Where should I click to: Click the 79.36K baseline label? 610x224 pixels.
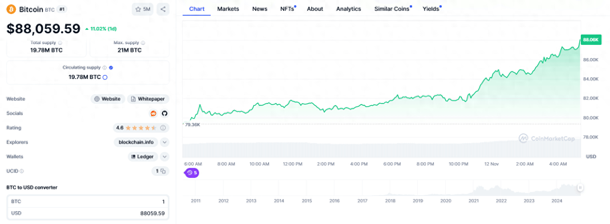[x=192, y=125]
